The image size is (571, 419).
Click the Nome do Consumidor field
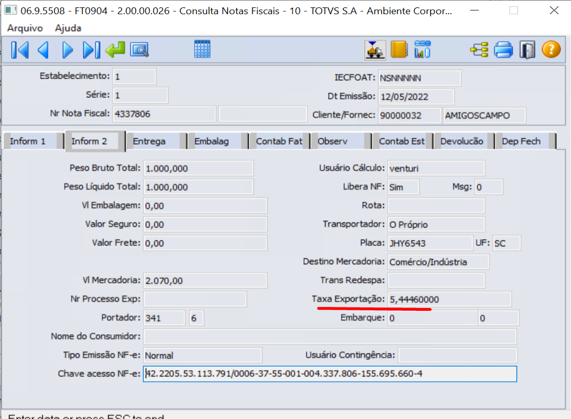[330, 336]
